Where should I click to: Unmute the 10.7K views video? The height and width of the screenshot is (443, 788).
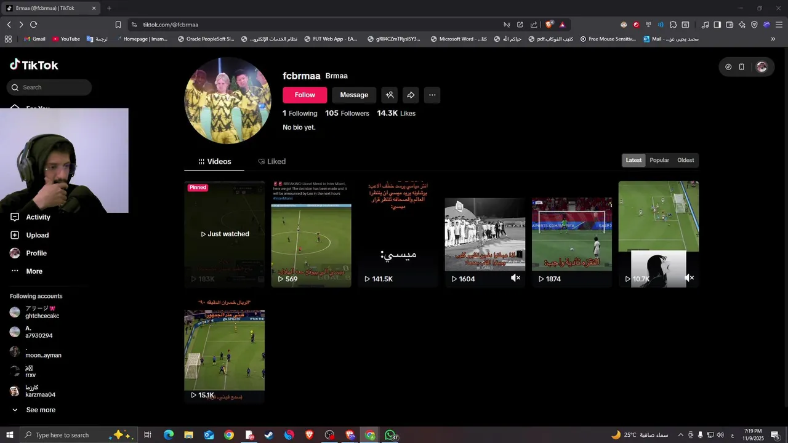(x=689, y=278)
